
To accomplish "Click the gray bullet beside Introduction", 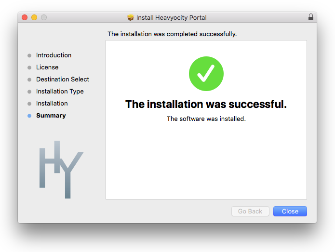I will click(x=29, y=55).
